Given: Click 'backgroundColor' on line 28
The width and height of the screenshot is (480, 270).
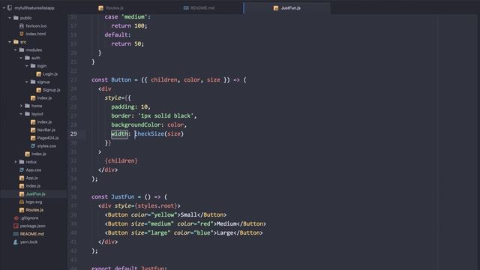Looking at the screenshot, I should (x=136, y=124).
